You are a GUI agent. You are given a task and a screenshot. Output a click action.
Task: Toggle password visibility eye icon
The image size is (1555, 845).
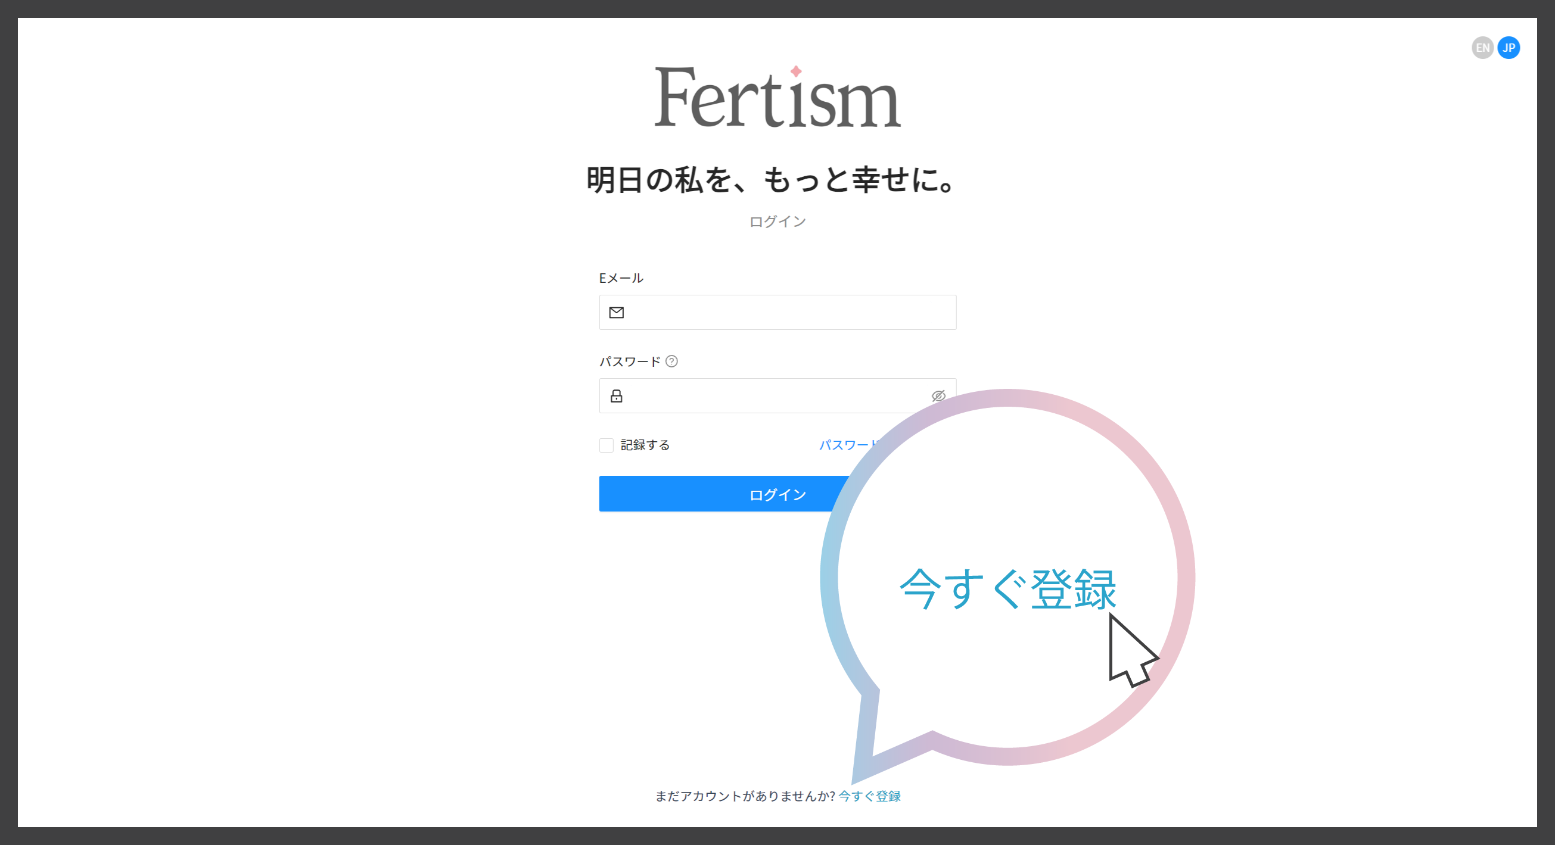pyautogui.click(x=938, y=395)
